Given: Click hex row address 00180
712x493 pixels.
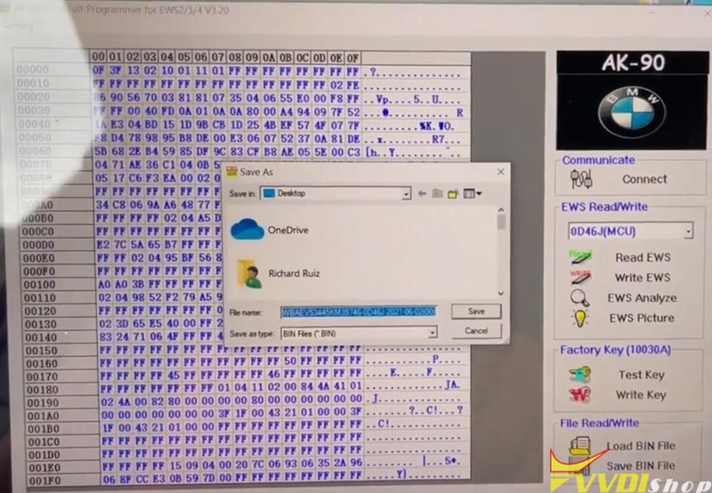Looking at the screenshot, I should (x=42, y=390).
